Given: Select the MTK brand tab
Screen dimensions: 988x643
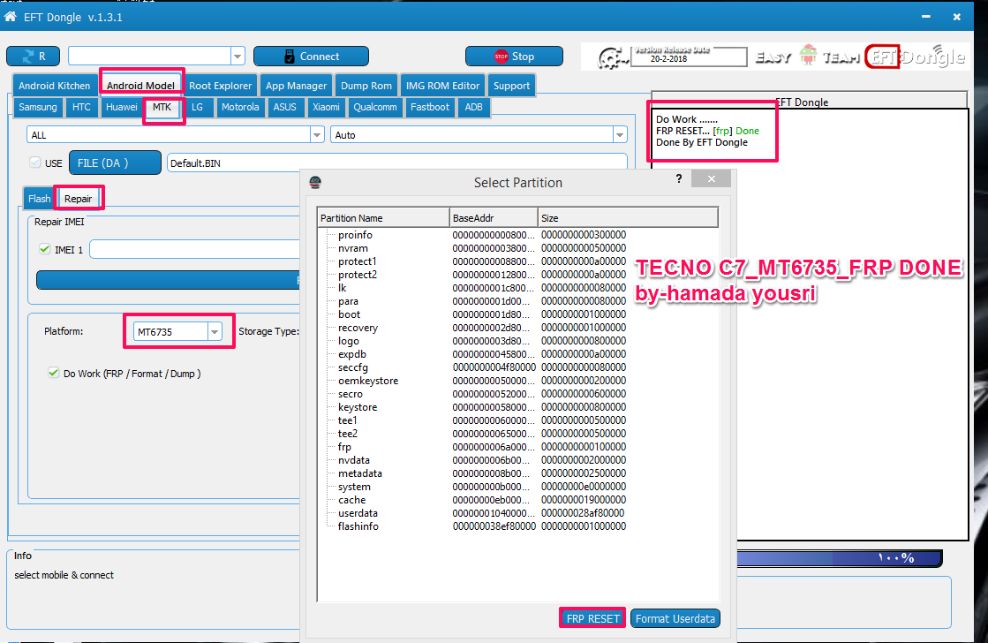Looking at the screenshot, I should [x=162, y=107].
